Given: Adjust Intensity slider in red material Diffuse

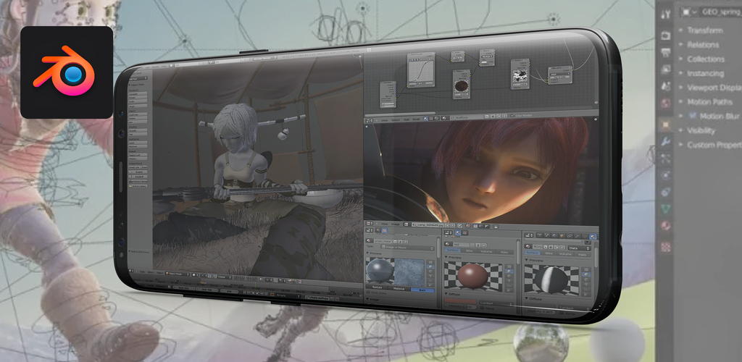Looking at the screenshot, I should 460,307.
